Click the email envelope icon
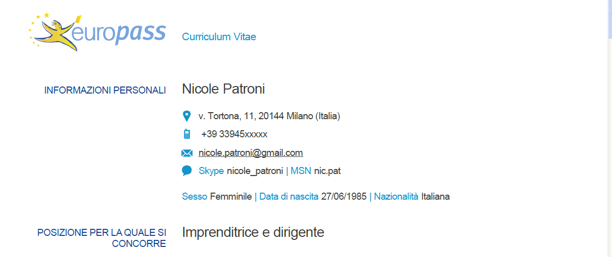The image size is (612, 257). [187, 153]
